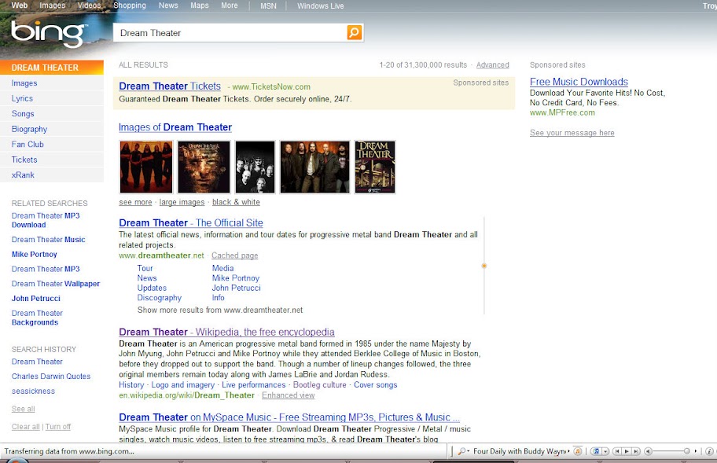
Task: Open the Discography sitelink
Action: 159,298
